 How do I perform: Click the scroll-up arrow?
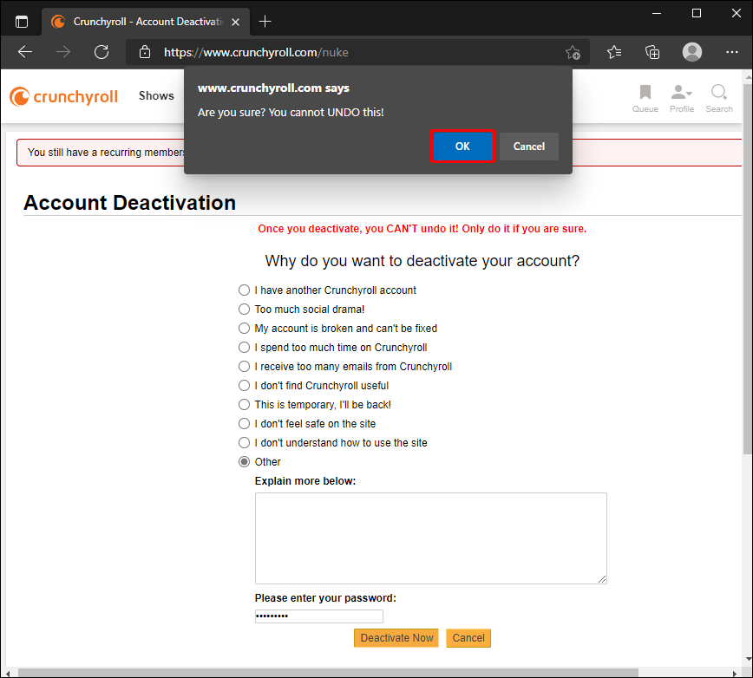(748, 77)
